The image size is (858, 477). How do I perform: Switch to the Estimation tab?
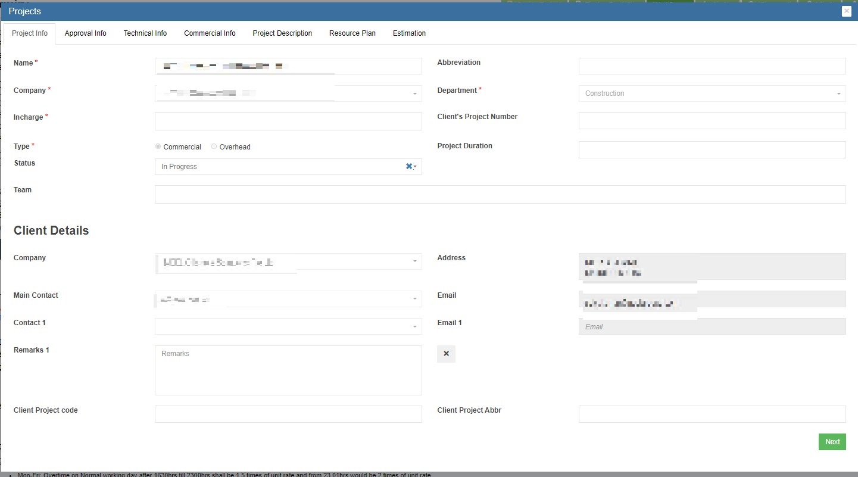[409, 33]
